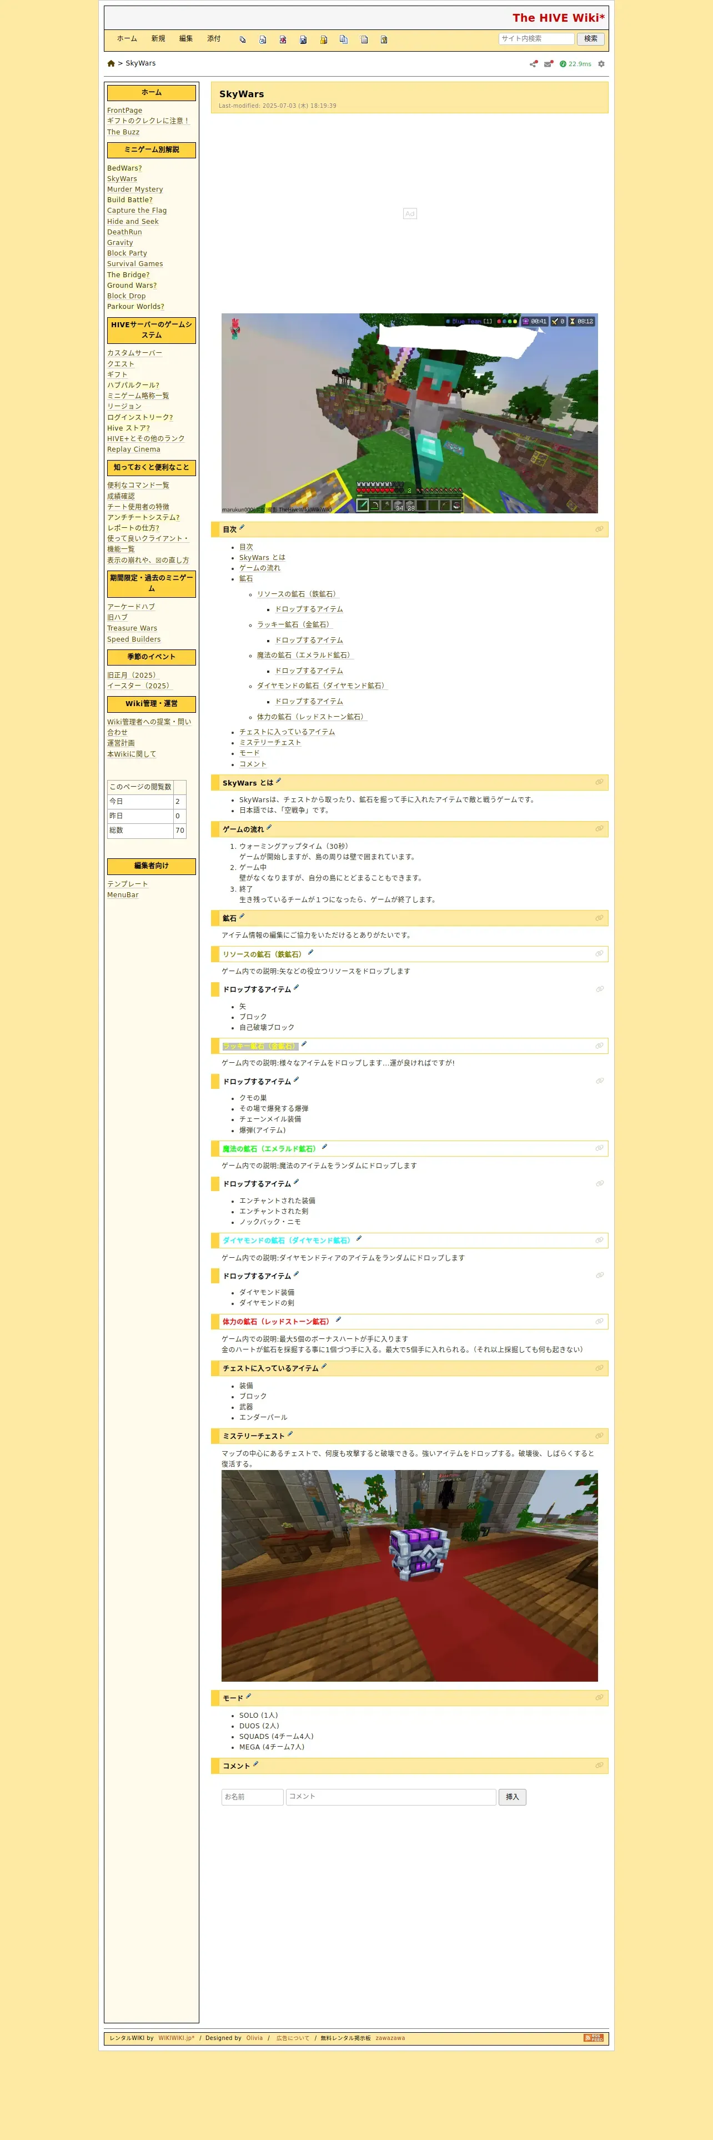Click the pencil icon beside 体力の鉱石 heading

pos(339,1320)
